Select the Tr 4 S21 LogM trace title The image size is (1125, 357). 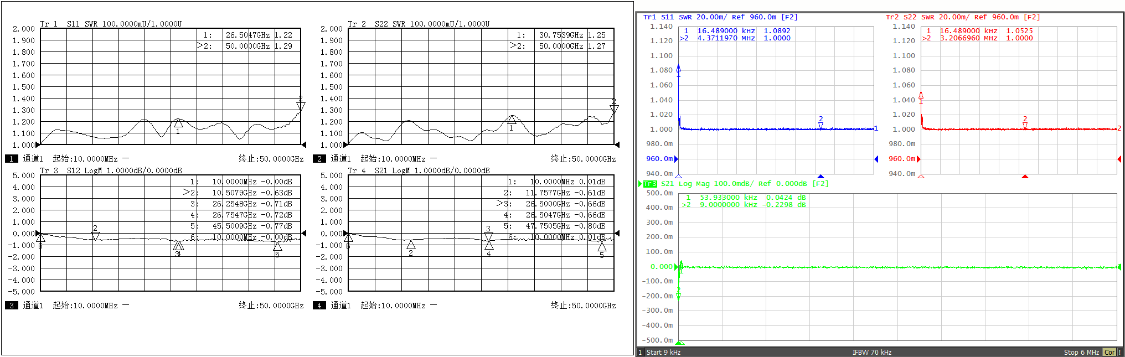click(419, 170)
